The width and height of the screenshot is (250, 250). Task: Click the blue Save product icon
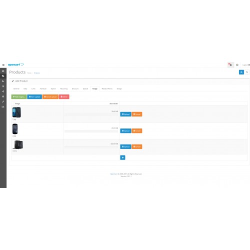[241, 72]
